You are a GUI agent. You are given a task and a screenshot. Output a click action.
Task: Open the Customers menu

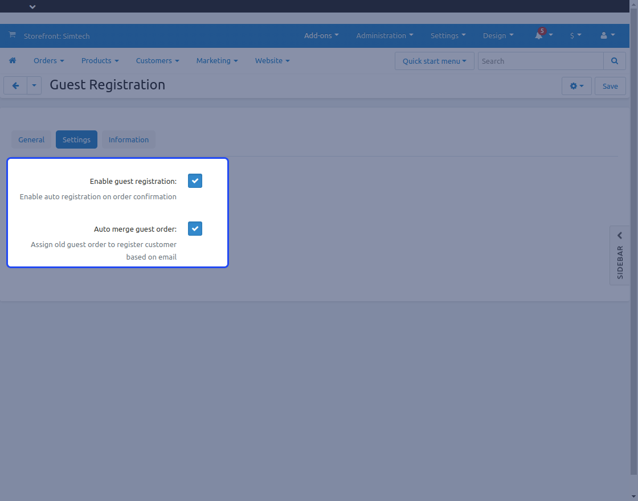click(157, 60)
